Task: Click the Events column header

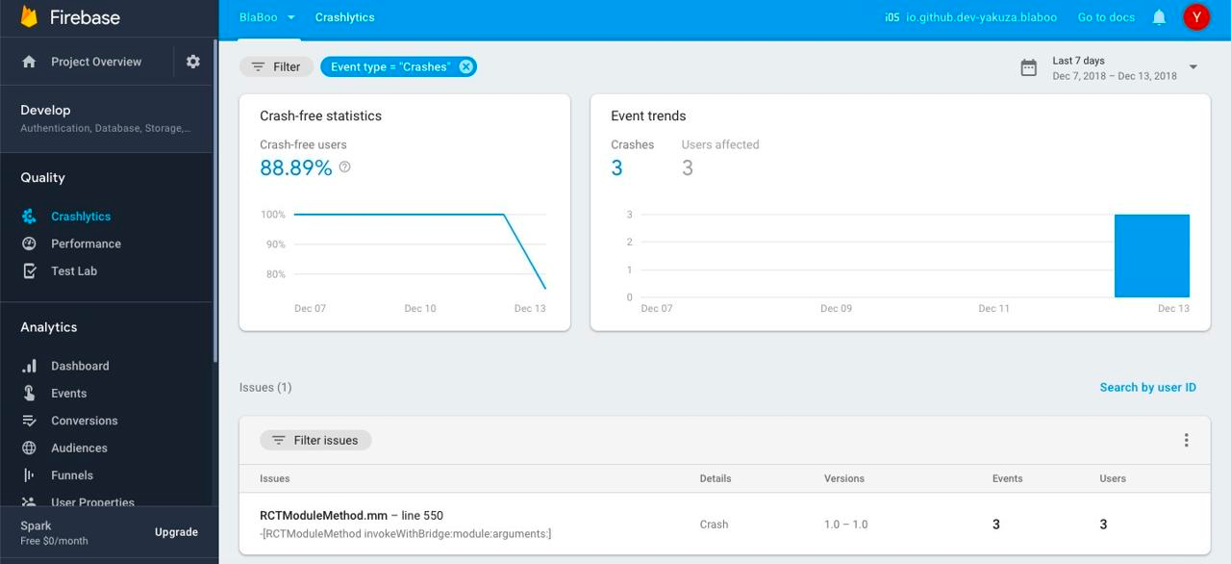Action: (1008, 478)
